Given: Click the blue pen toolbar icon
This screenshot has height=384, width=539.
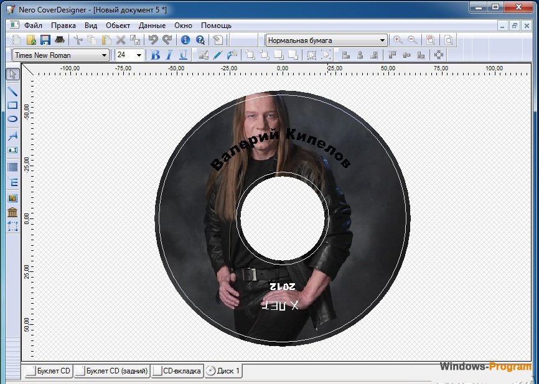Looking at the screenshot, I should [218, 55].
